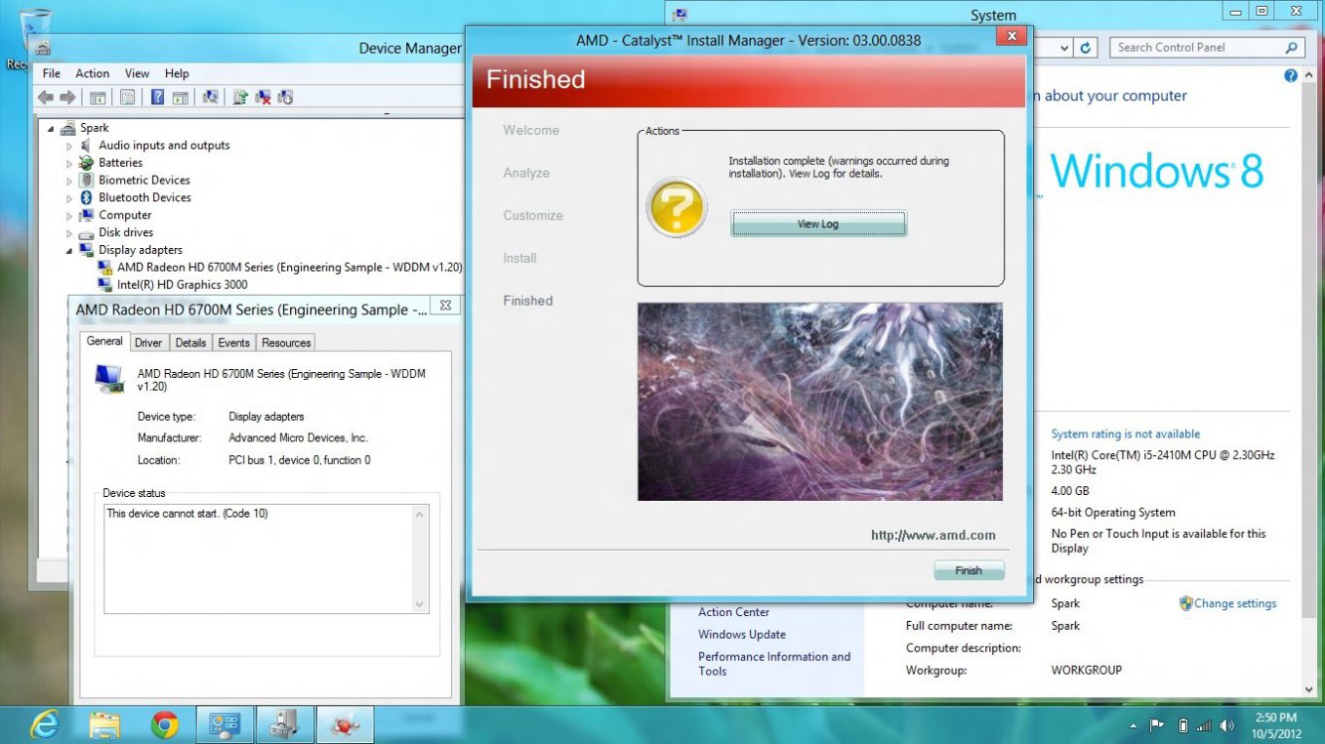Click volume speaker icon in system tray

1228,725
